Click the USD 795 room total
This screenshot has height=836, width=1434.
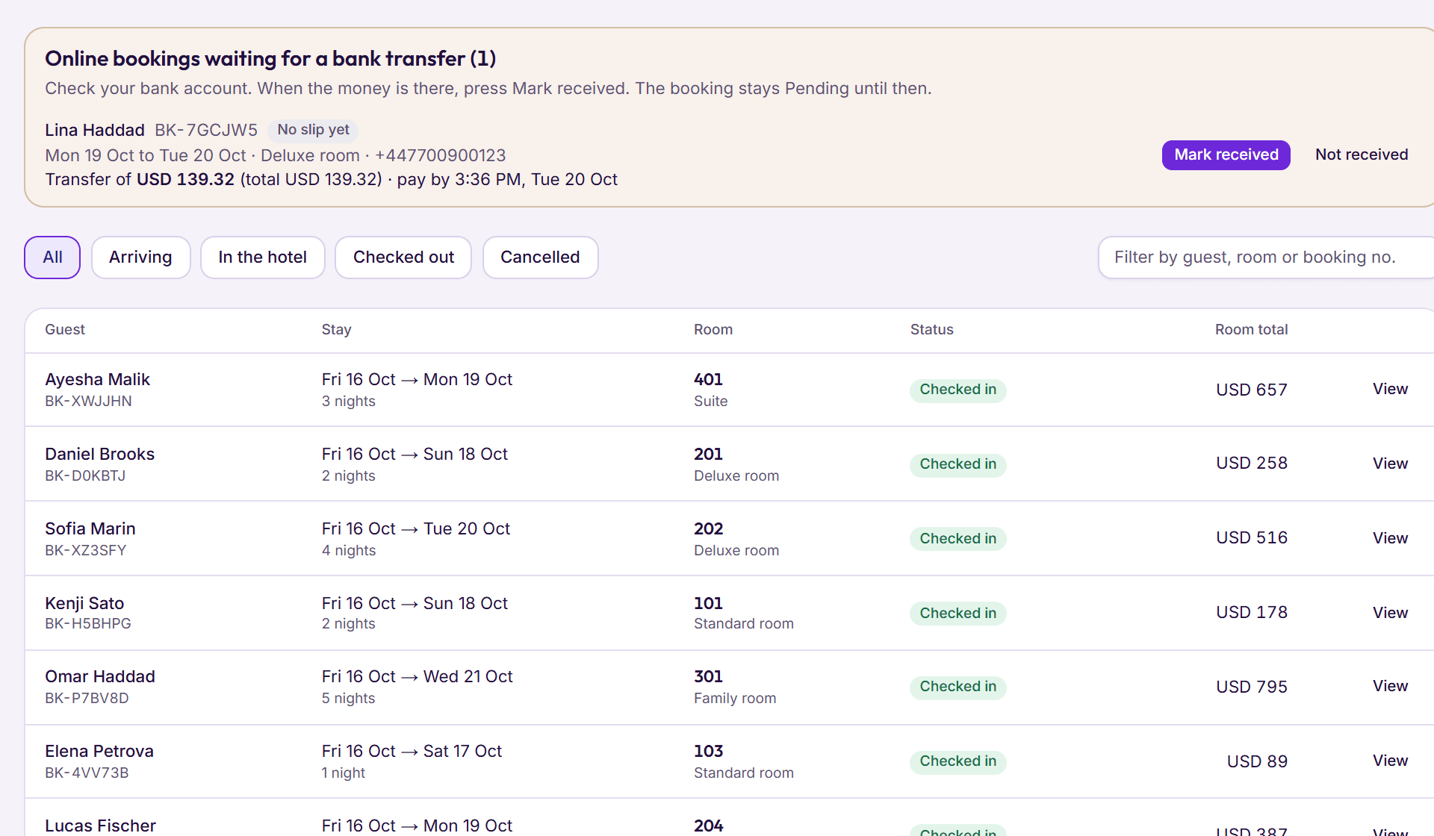point(1252,687)
